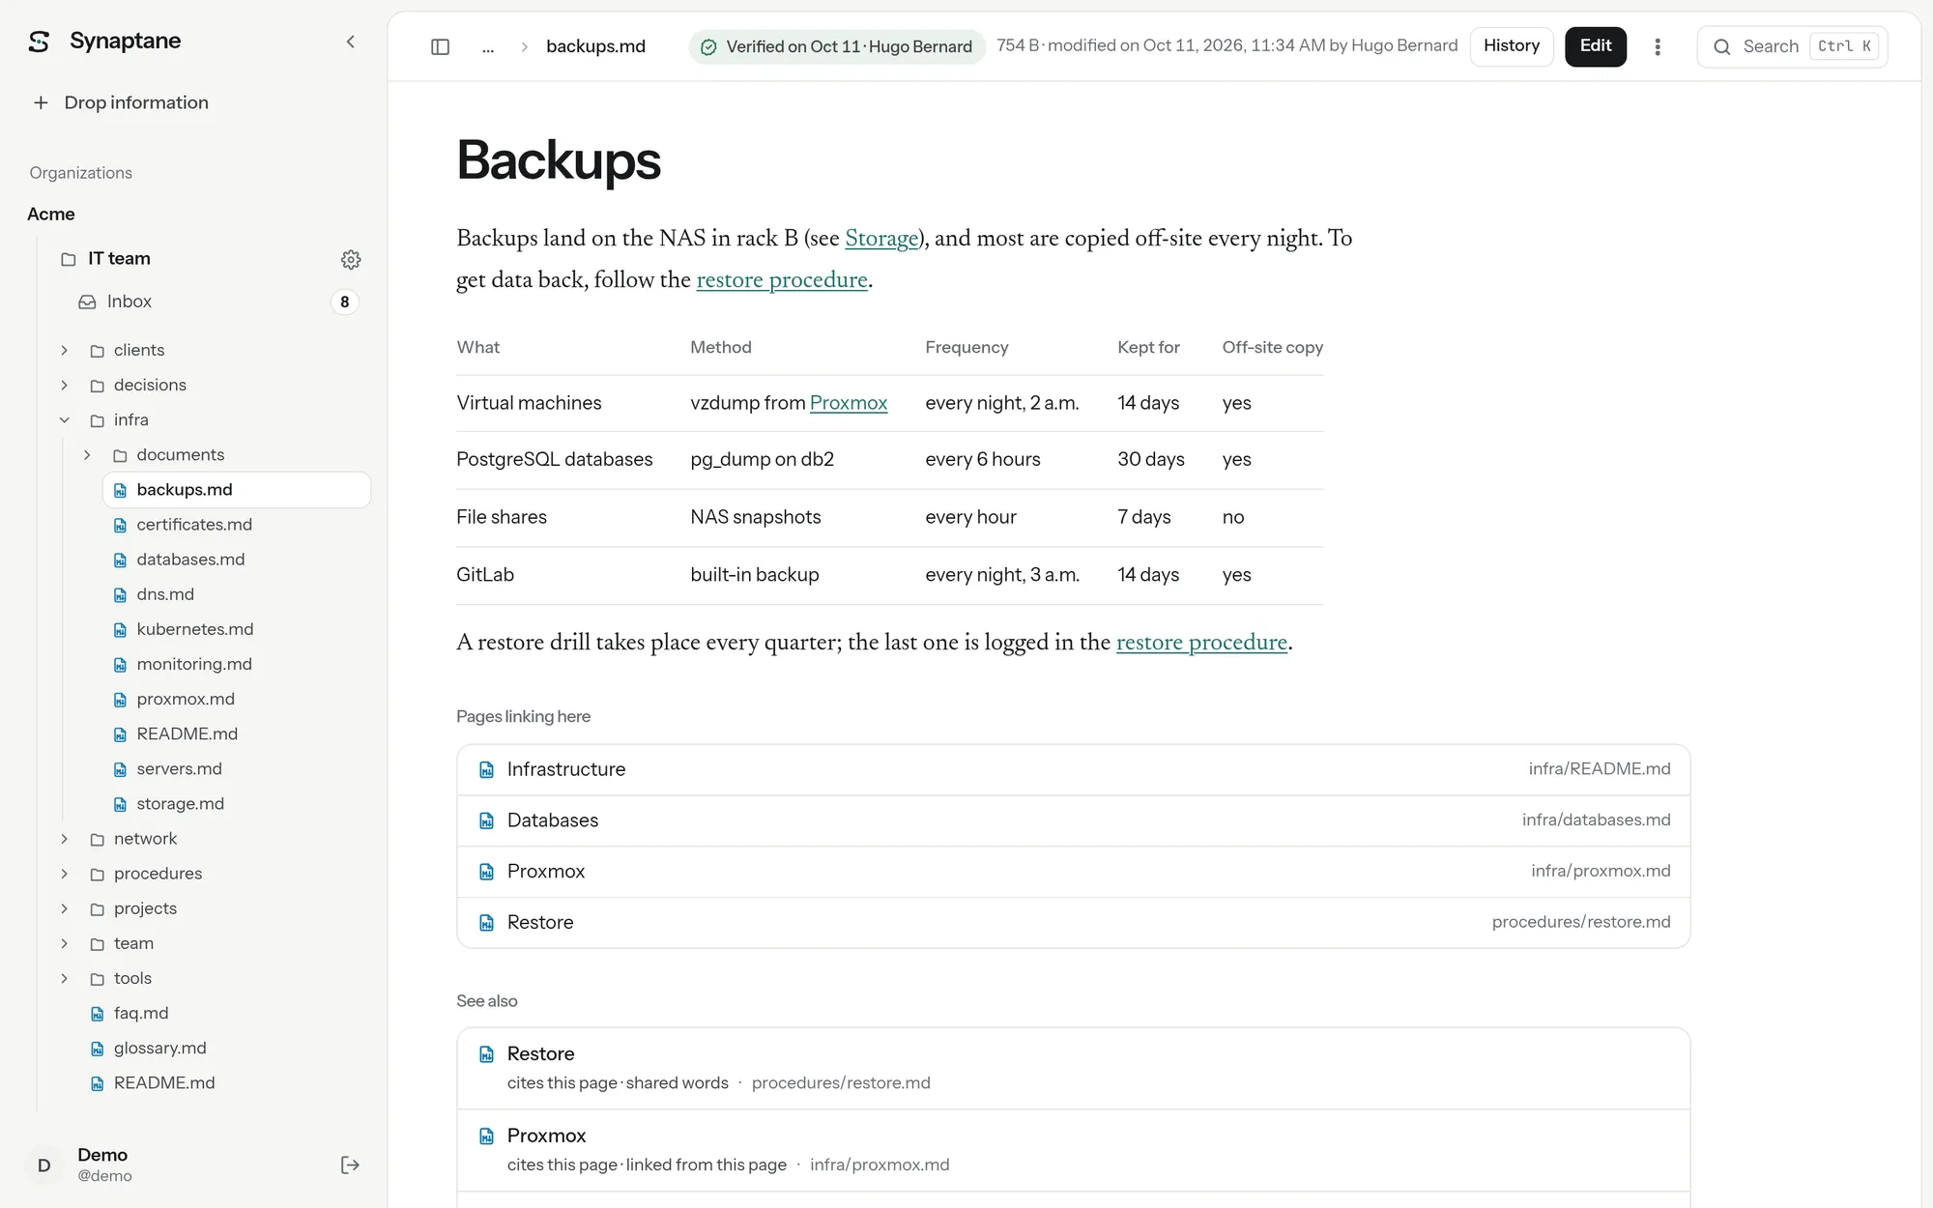Click the file icon of certificates.md
Screen dimensions: 1933x1208
point(120,525)
